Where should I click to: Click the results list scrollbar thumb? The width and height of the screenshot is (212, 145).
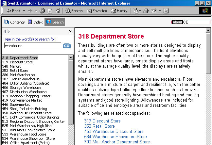71,92
